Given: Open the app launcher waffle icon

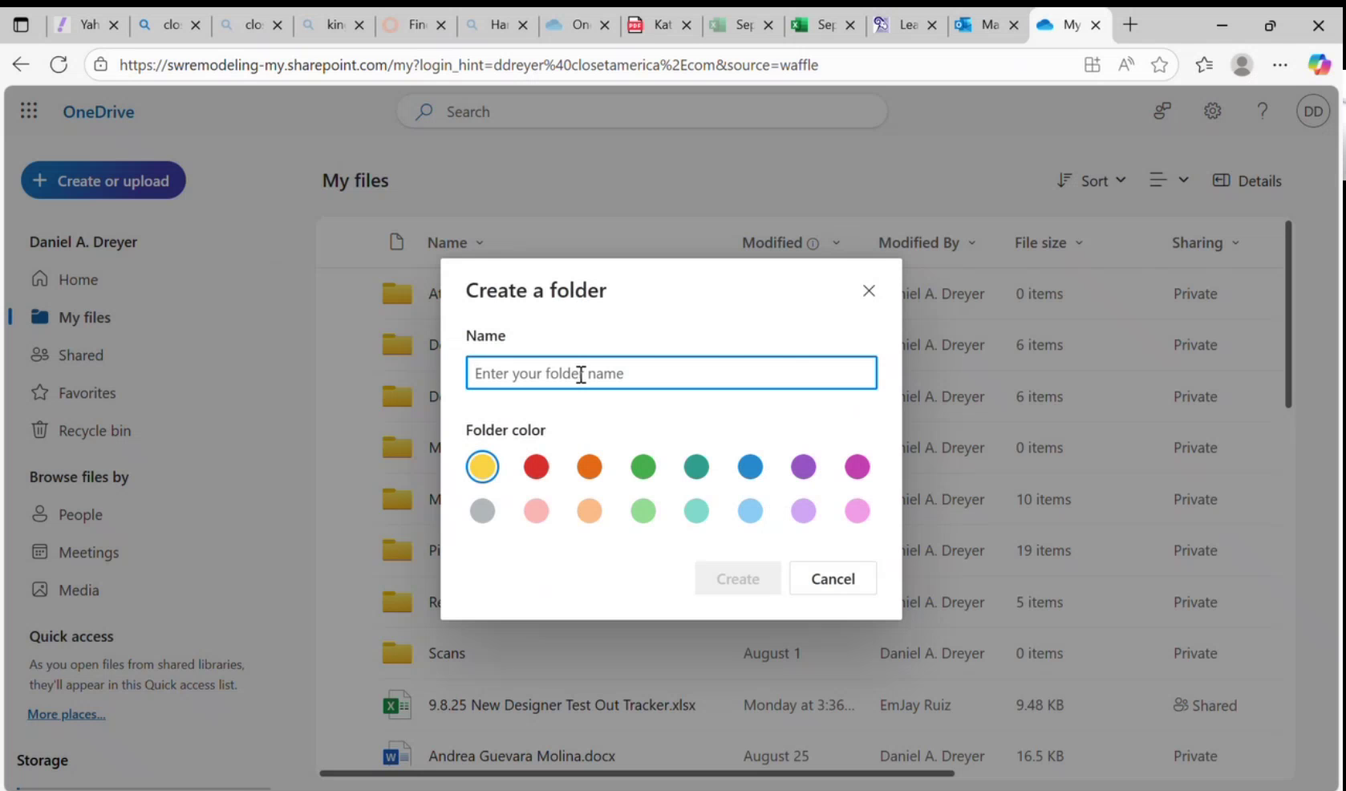Looking at the screenshot, I should 29,111.
